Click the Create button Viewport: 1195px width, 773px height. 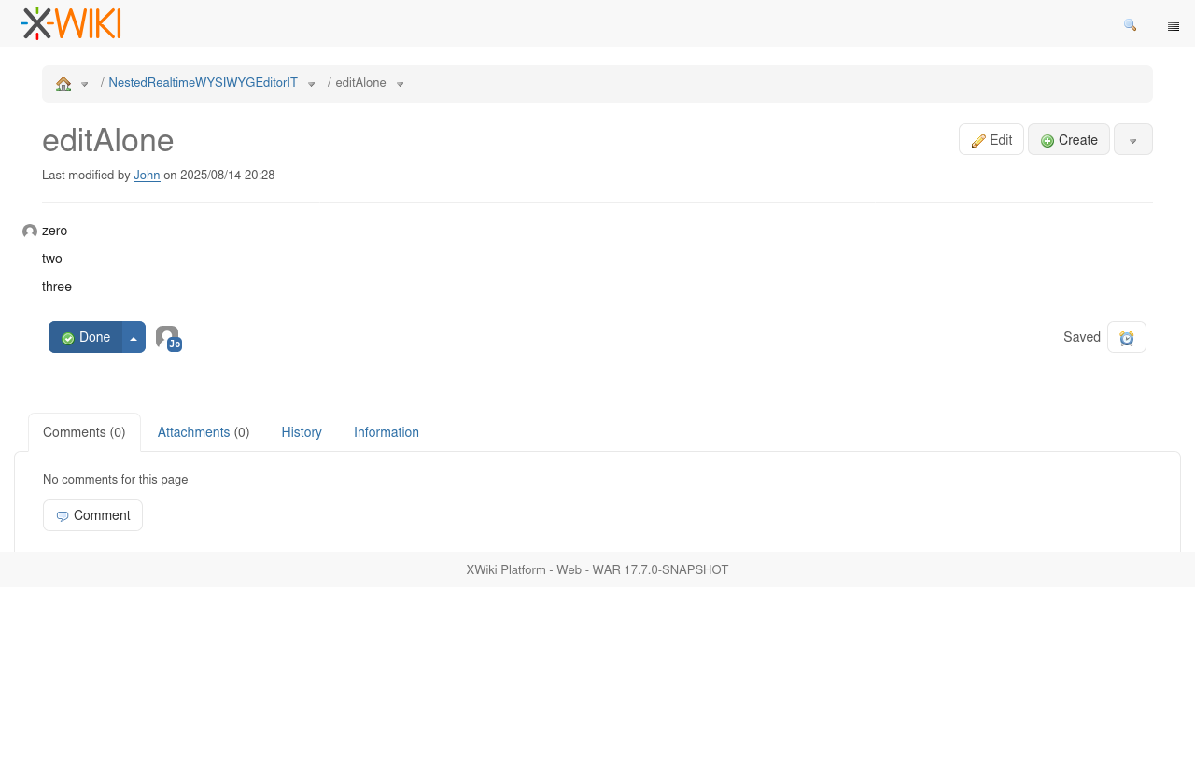1069,139
